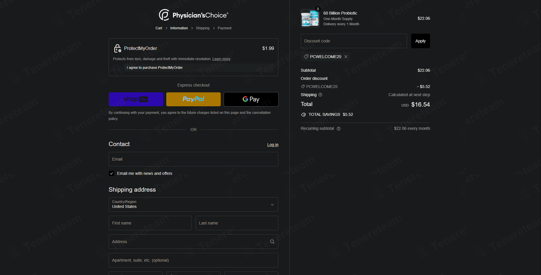Viewport: 541px width, 275px height.
Task: Check out with PayPal
Action: [x=193, y=99]
